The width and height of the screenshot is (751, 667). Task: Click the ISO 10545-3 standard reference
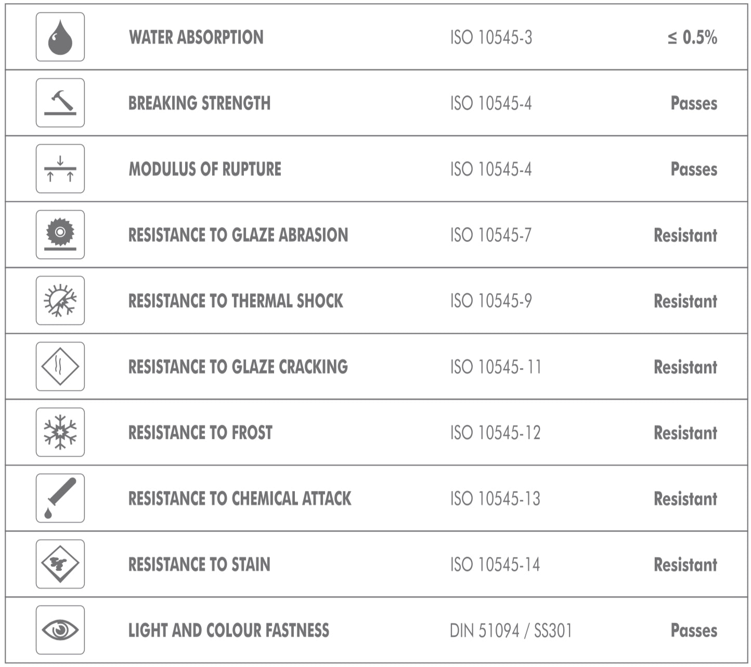[x=491, y=37]
